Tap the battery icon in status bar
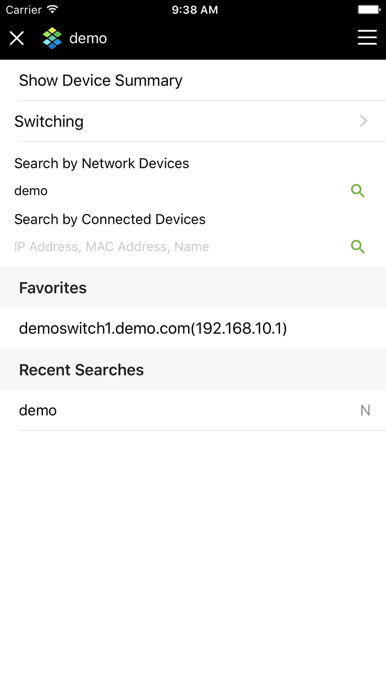 pyautogui.click(x=369, y=10)
